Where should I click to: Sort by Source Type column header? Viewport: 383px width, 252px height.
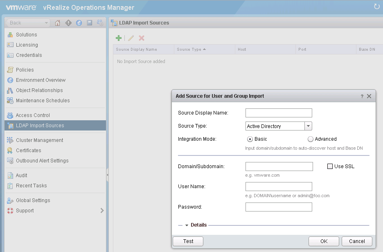point(205,49)
